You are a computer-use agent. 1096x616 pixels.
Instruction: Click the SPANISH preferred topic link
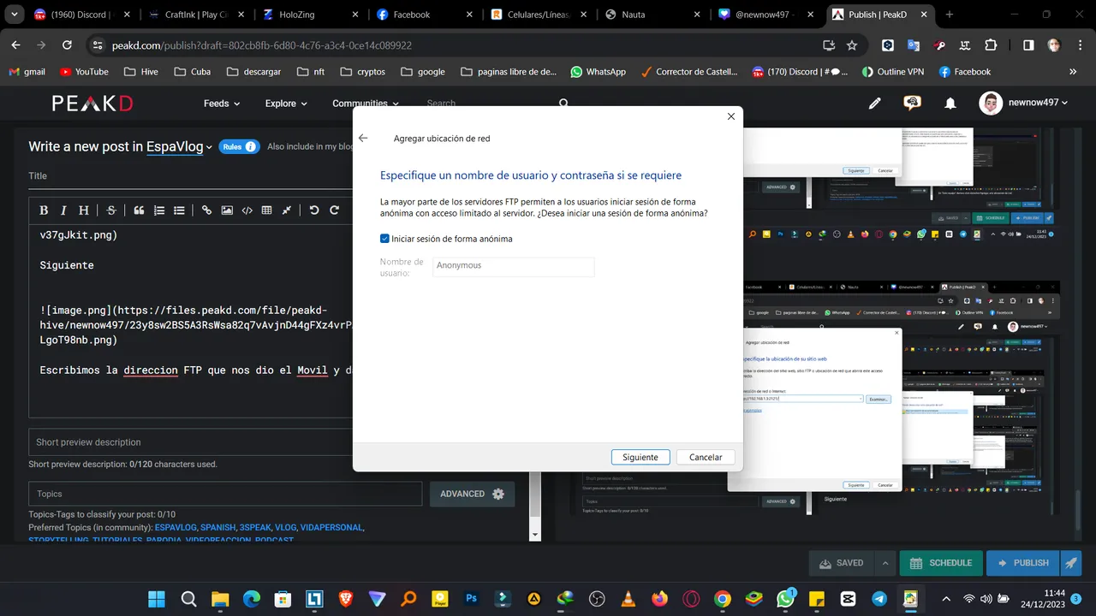[217, 528]
